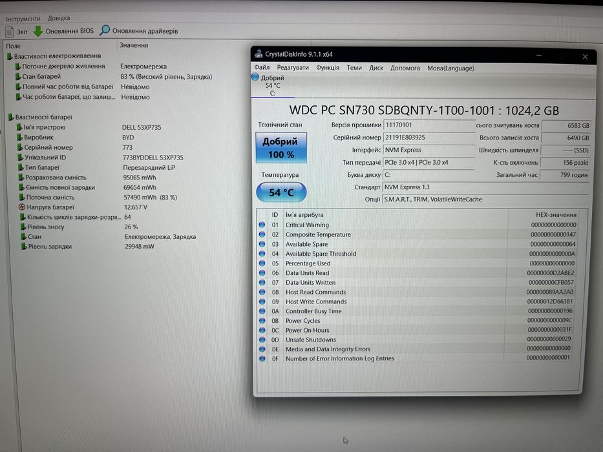Open the Файл menu in CrystalDiskInfo

coord(262,67)
